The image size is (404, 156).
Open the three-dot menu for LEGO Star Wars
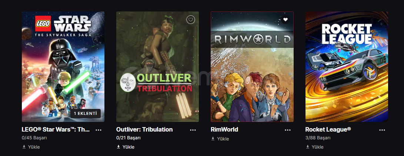99,130
